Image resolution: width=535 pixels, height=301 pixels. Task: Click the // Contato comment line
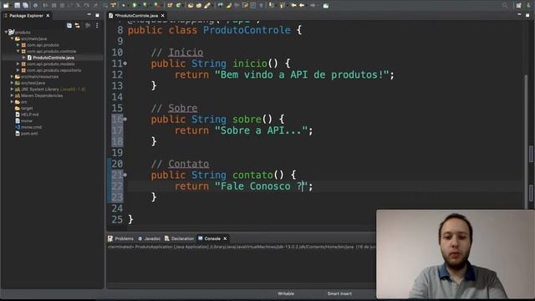tap(180, 164)
